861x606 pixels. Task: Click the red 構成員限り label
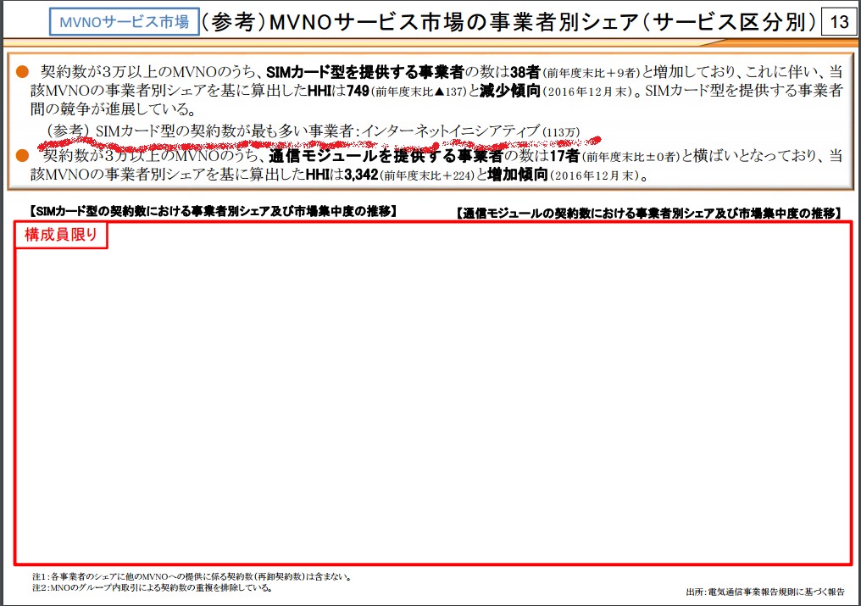(63, 236)
